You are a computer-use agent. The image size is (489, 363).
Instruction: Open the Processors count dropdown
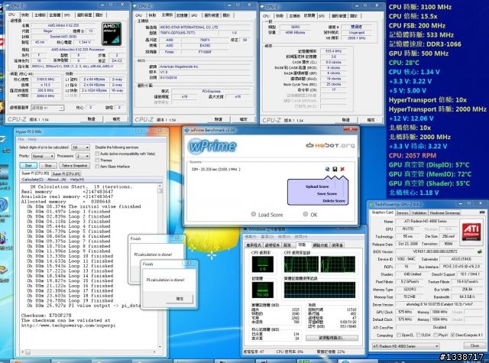(83, 156)
